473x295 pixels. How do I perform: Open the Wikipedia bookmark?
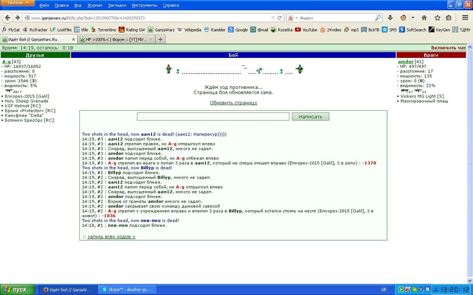[x=189, y=30]
